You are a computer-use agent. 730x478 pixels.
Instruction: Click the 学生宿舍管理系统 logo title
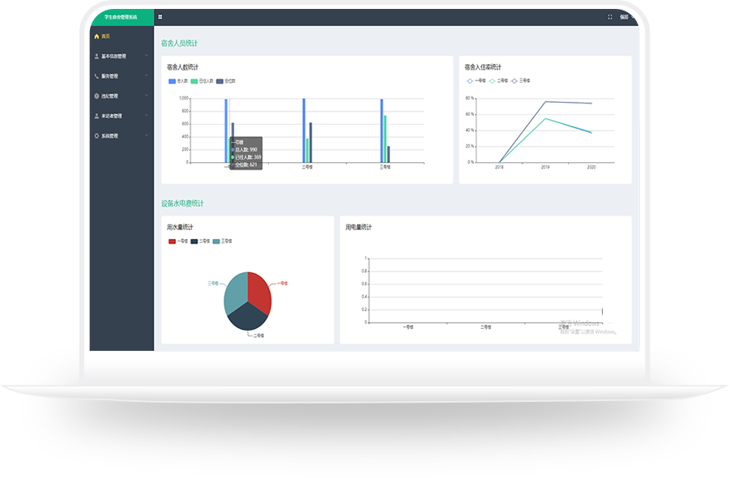click(121, 17)
